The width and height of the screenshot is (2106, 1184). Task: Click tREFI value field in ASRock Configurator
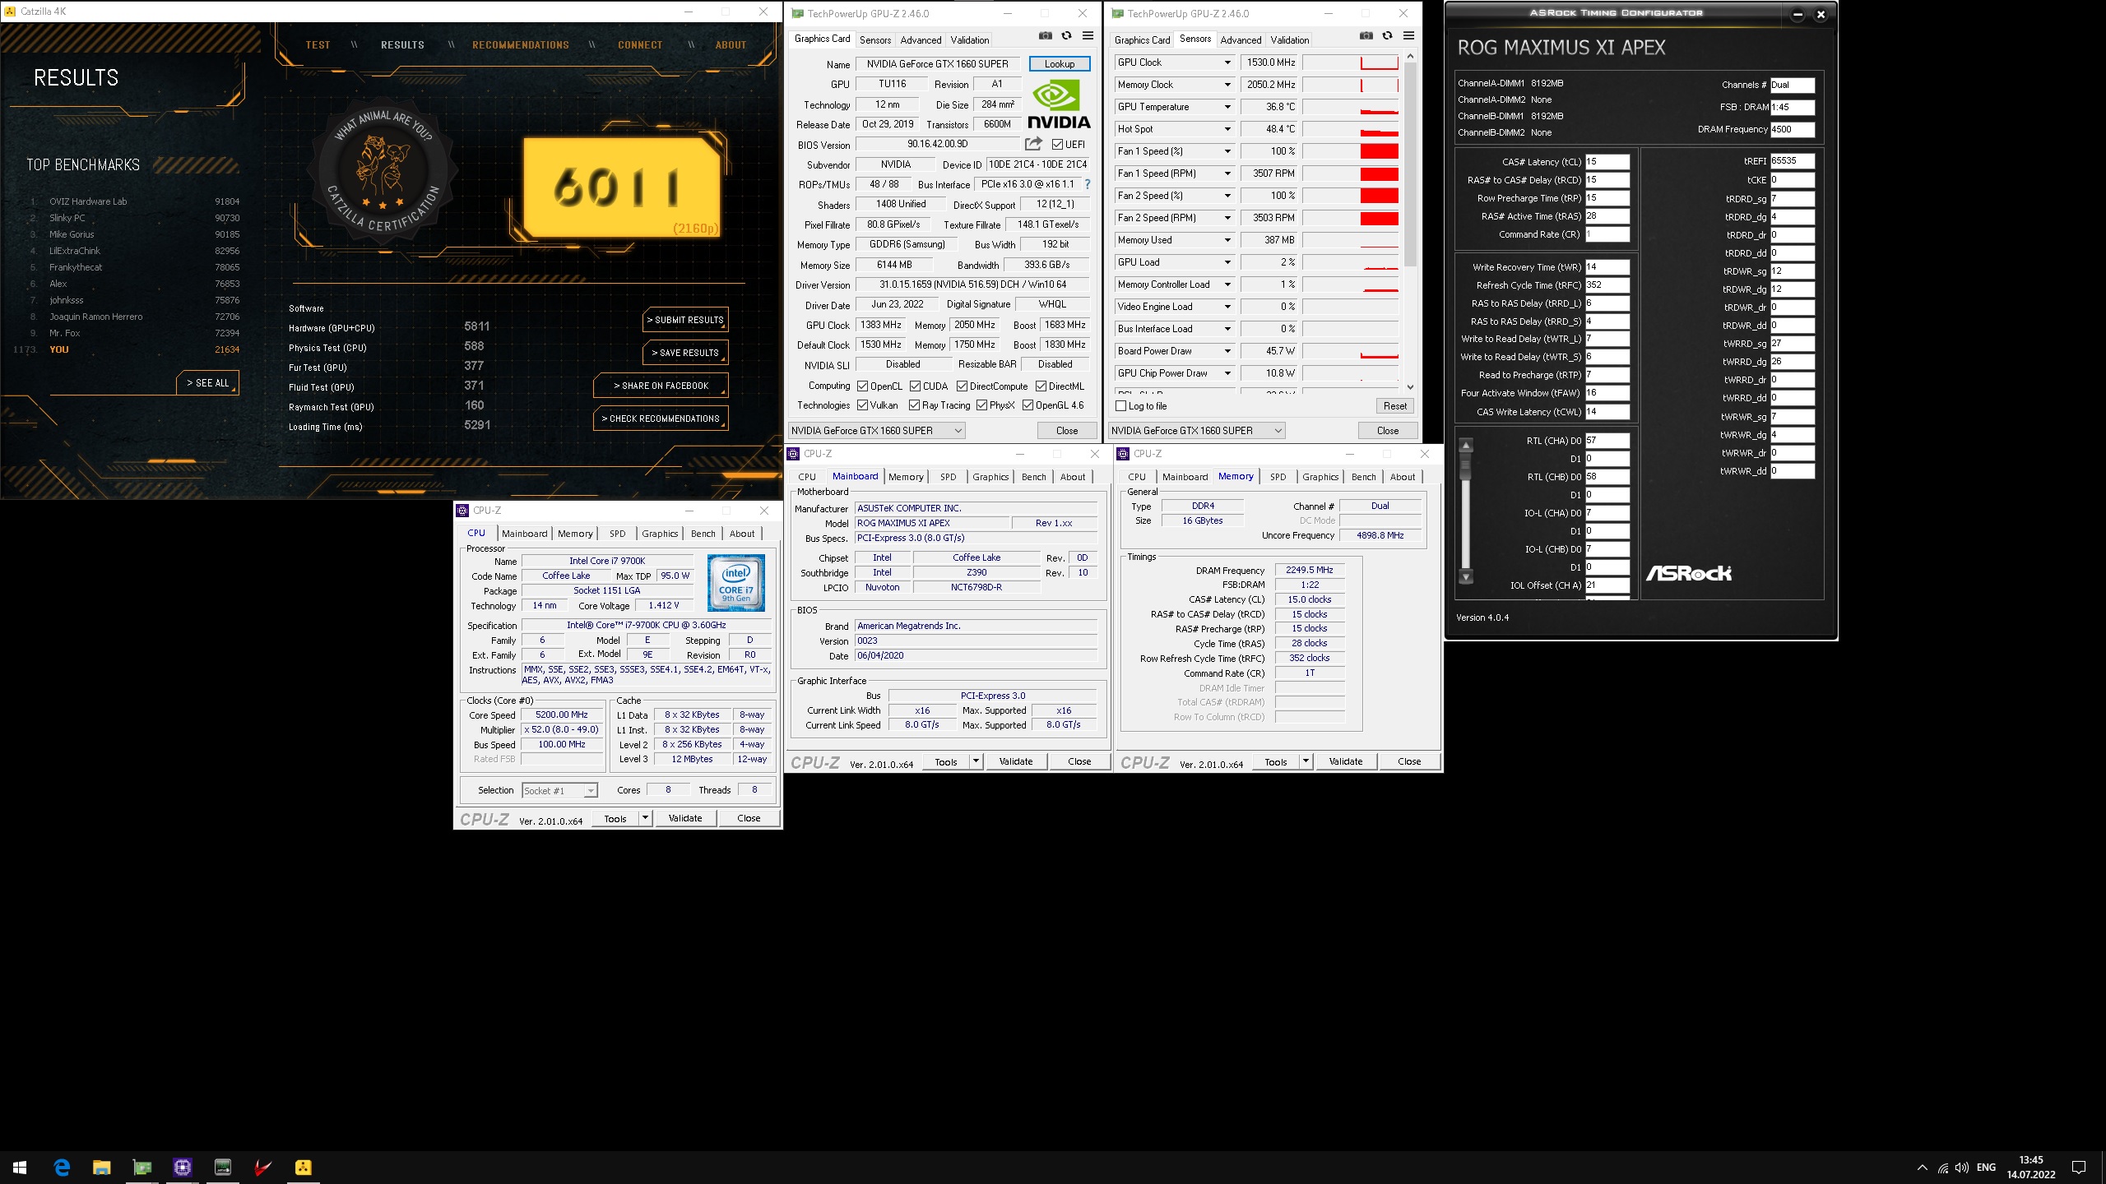pyautogui.click(x=1792, y=161)
